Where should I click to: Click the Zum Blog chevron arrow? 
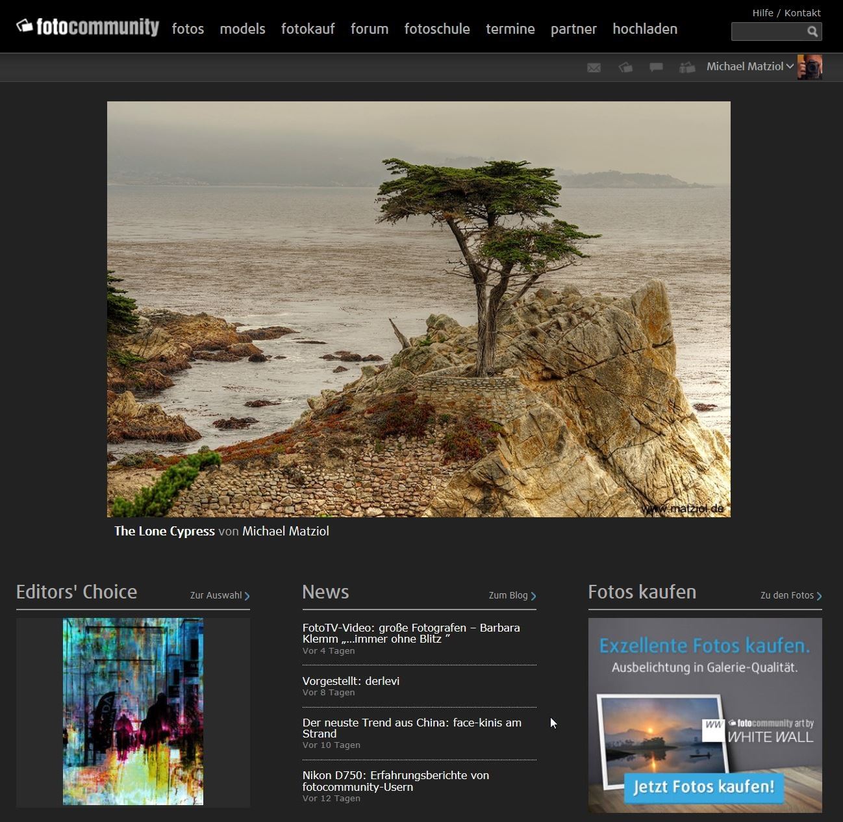click(533, 596)
